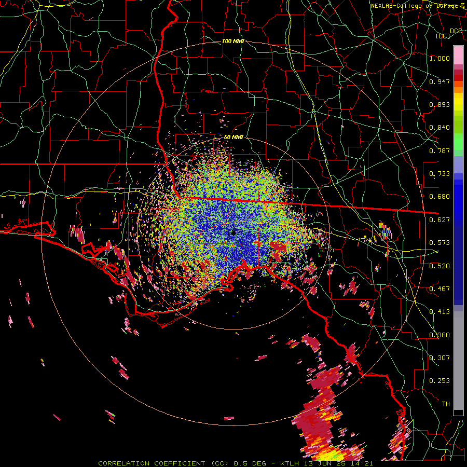The height and width of the screenshot is (467, 467).
Task: Click the 0.360 legend value
Action: coord(439,335)
